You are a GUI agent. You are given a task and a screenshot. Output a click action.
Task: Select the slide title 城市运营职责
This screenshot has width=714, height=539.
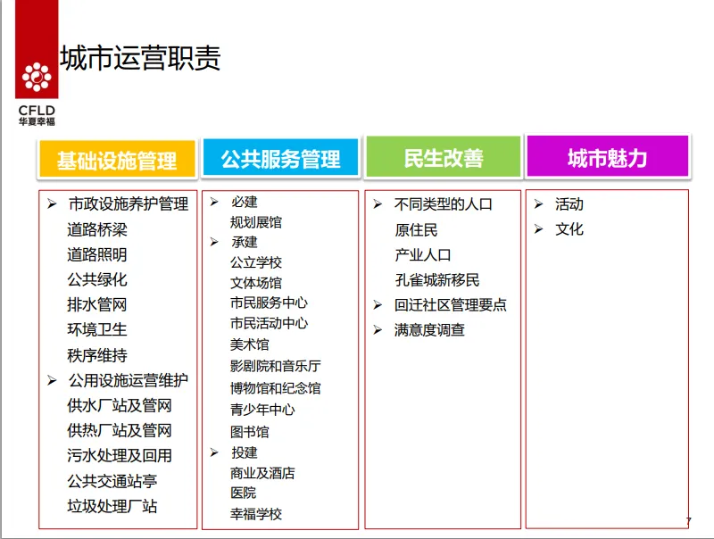click(x=141, y=58)
